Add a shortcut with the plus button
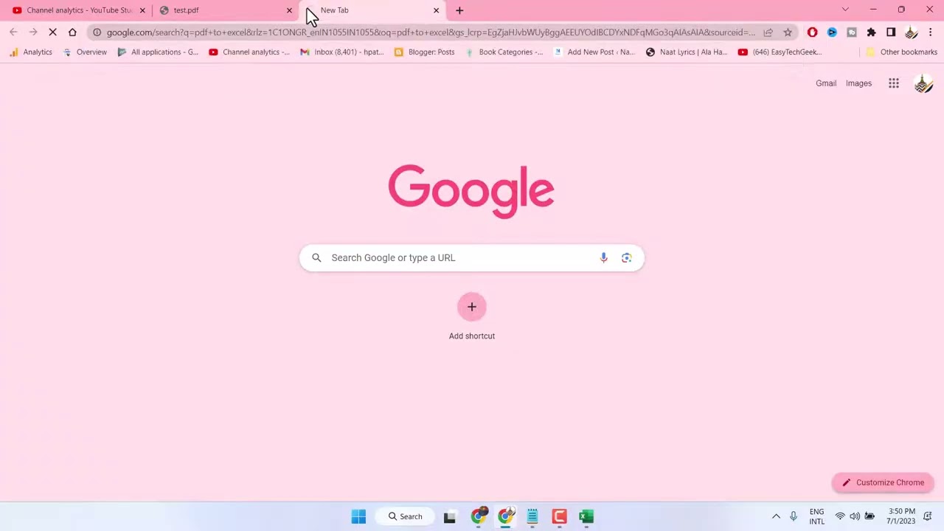 coord(472,307)
